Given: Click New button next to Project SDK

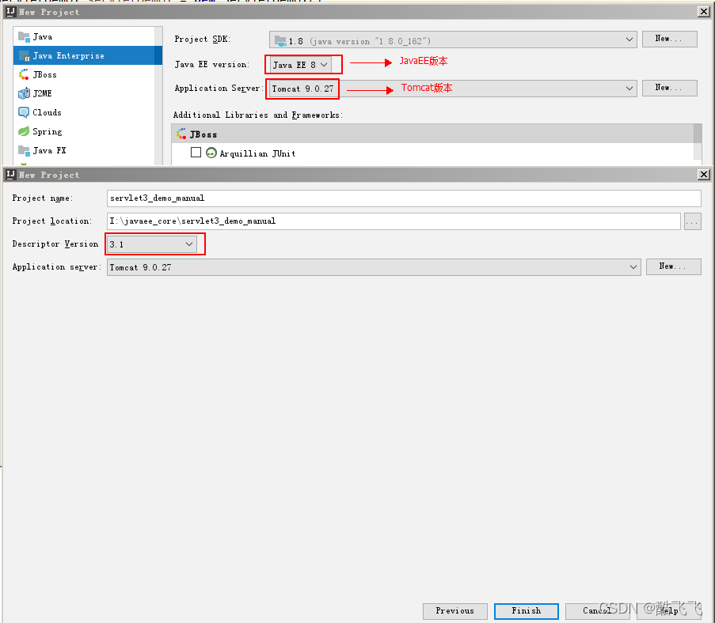Looking at the screenshot, I should click(669, 39).
